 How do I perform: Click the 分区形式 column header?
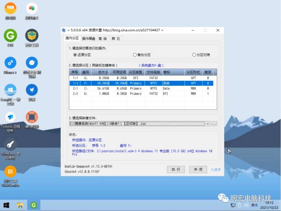coord(193,72)
